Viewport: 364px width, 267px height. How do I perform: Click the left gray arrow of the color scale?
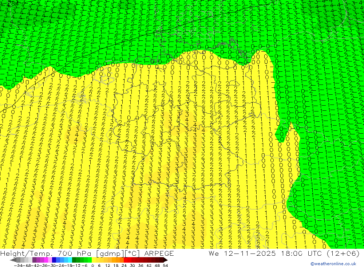tap(13, 260)
